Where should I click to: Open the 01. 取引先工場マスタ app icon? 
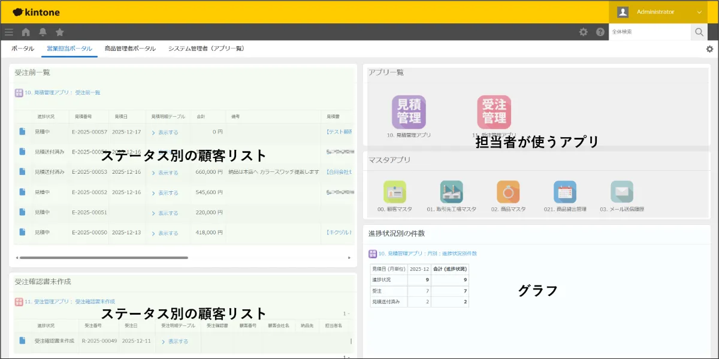[x=451, y=192]
